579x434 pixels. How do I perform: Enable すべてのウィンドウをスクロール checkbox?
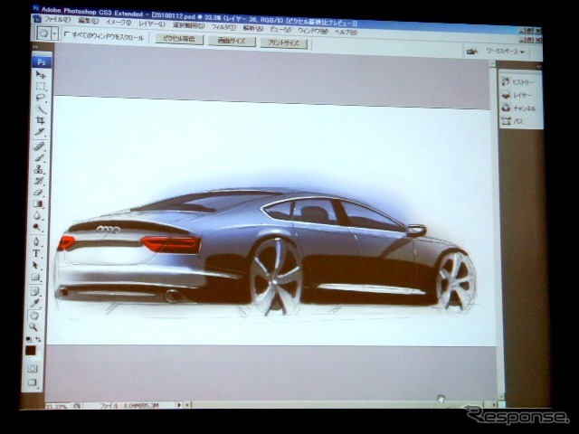click(x=66, y=34)
